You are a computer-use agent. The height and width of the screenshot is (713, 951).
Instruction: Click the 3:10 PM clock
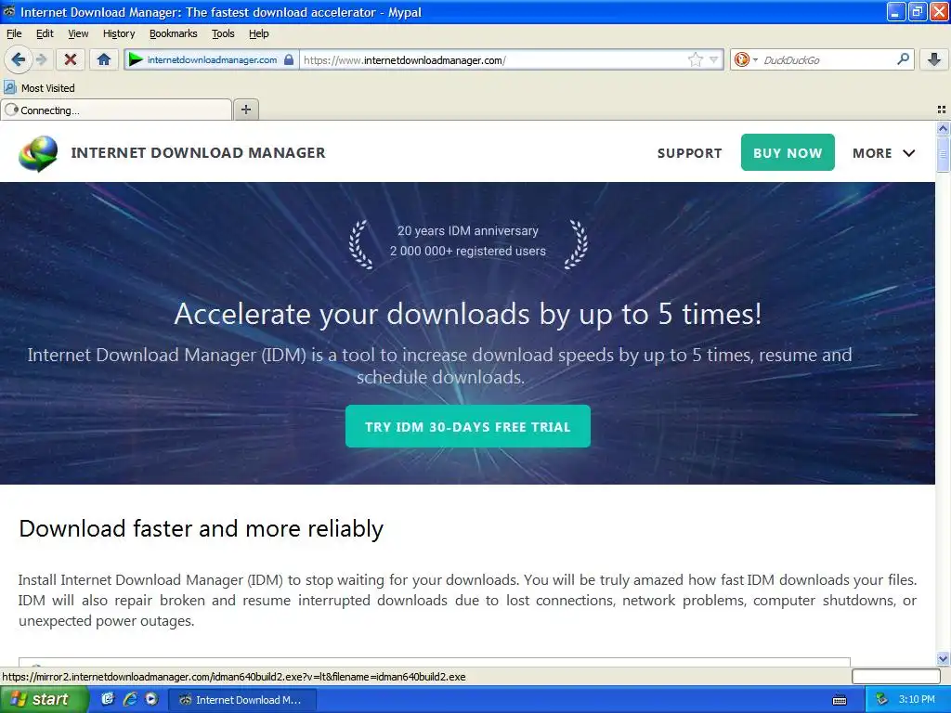[917, 699]
